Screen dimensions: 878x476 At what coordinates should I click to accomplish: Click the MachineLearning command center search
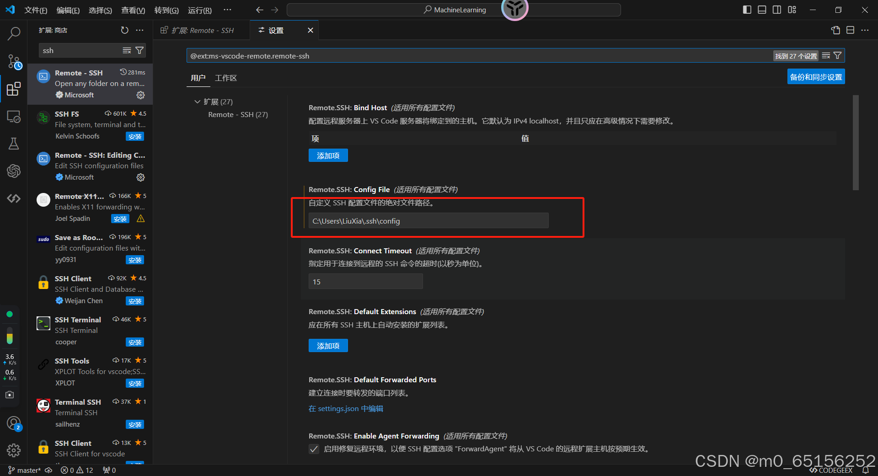click(x=454, y=10)
